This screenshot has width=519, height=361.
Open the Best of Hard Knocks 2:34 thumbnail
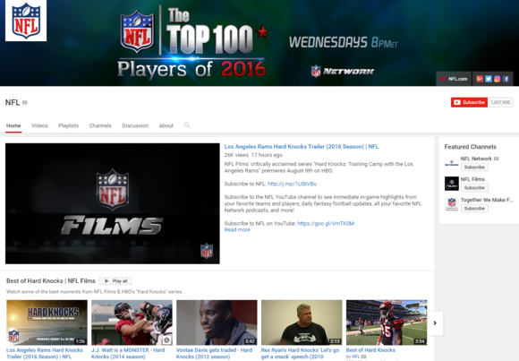[x=387, y=322]
